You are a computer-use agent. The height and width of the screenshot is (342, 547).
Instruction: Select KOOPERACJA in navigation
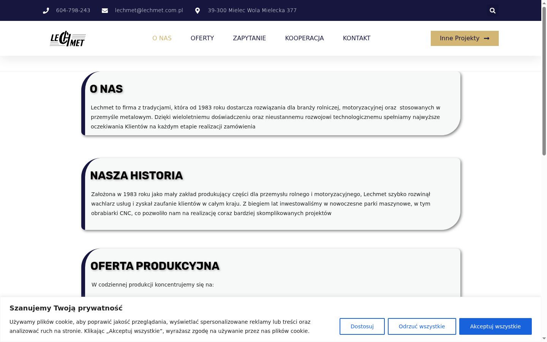click(x=305, y=38)
